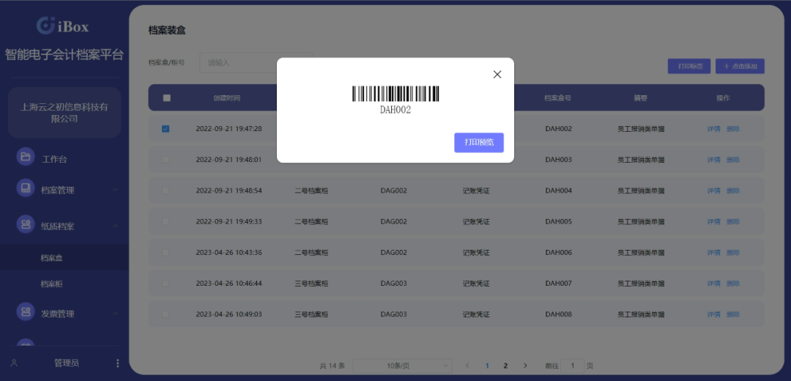This screenshot has width=791, height=381.
Task: Click the 创建时间 column header
Action: pos(226,98)
